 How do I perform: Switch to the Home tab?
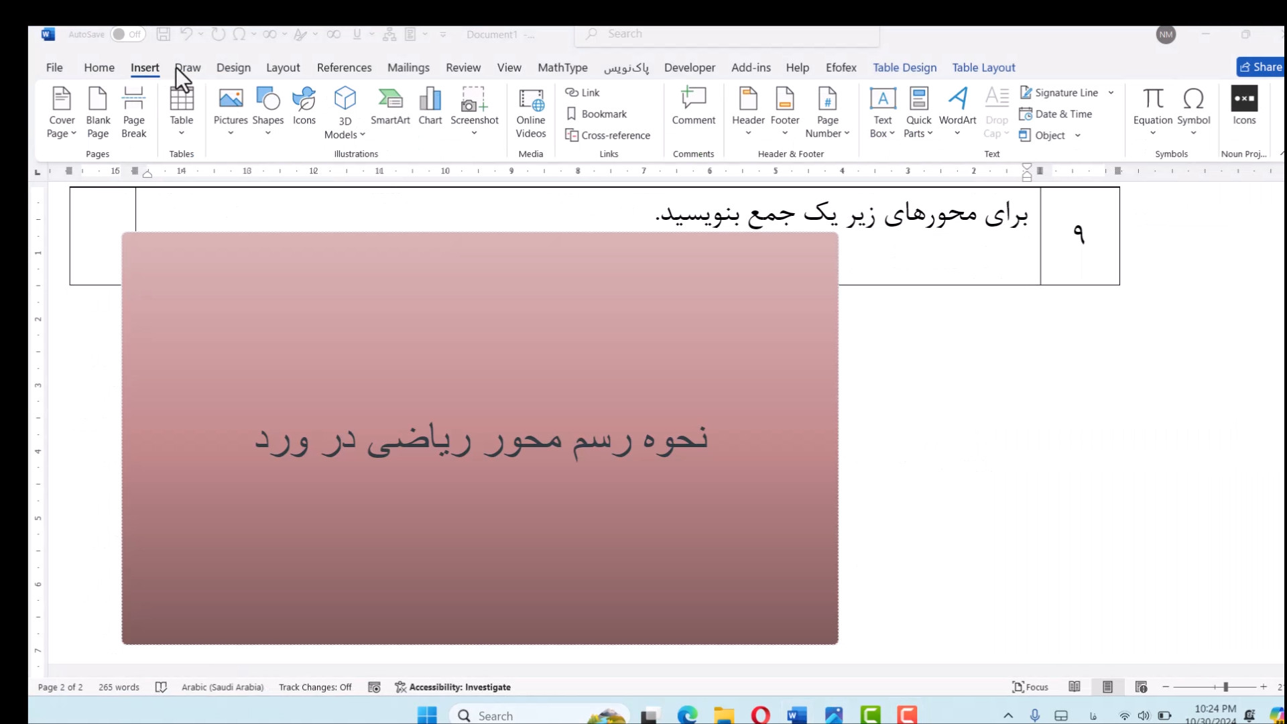99,68
